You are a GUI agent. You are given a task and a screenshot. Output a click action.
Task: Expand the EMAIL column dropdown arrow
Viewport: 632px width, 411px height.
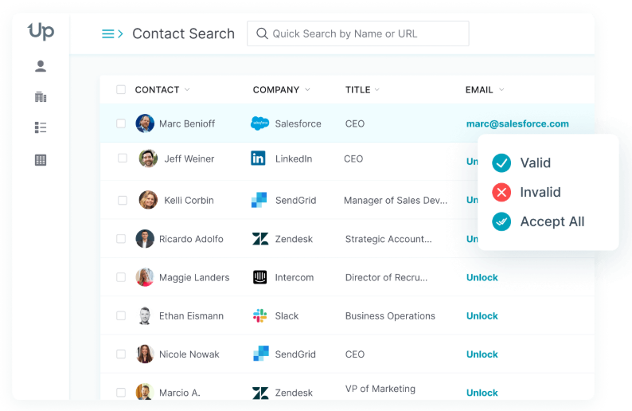coord(501,89)
